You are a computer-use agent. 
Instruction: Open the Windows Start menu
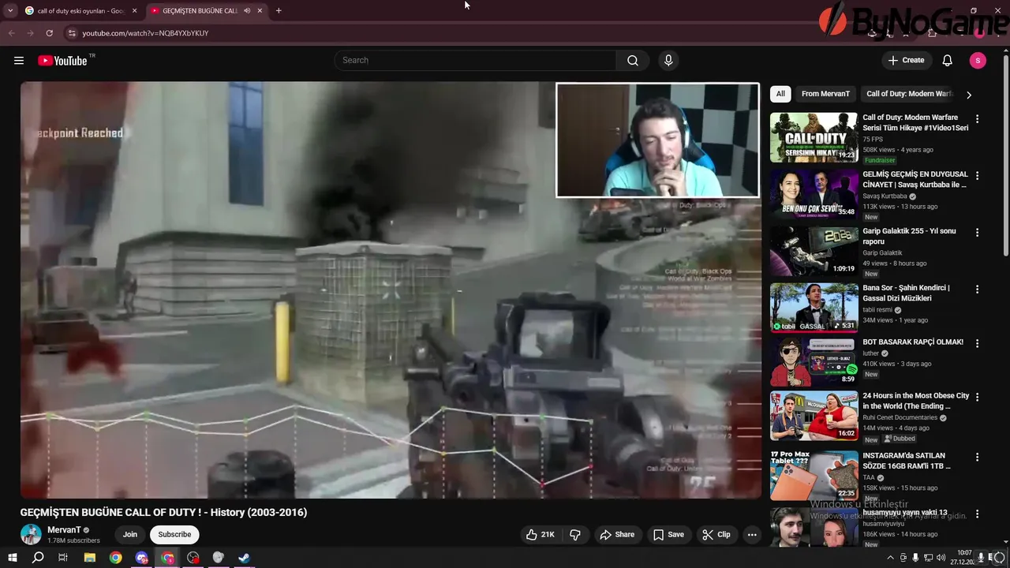click(x=12, y=558)
